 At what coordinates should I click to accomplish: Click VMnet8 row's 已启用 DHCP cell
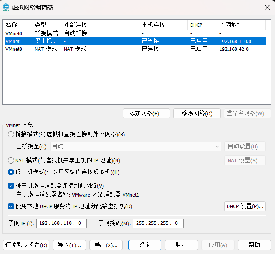199,49
